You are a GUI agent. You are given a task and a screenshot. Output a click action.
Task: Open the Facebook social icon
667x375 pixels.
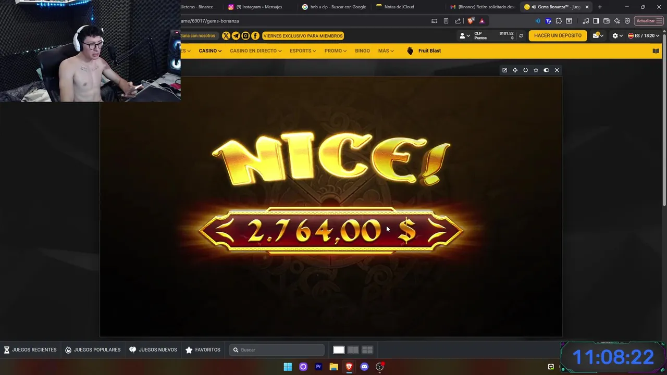[255, 36]
